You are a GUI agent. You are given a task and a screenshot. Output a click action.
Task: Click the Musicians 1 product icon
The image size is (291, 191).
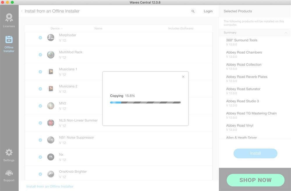[x=51, y=72]
